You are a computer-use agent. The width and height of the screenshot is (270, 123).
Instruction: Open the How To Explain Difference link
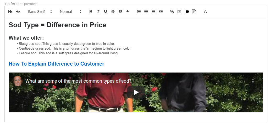point(57,64)
